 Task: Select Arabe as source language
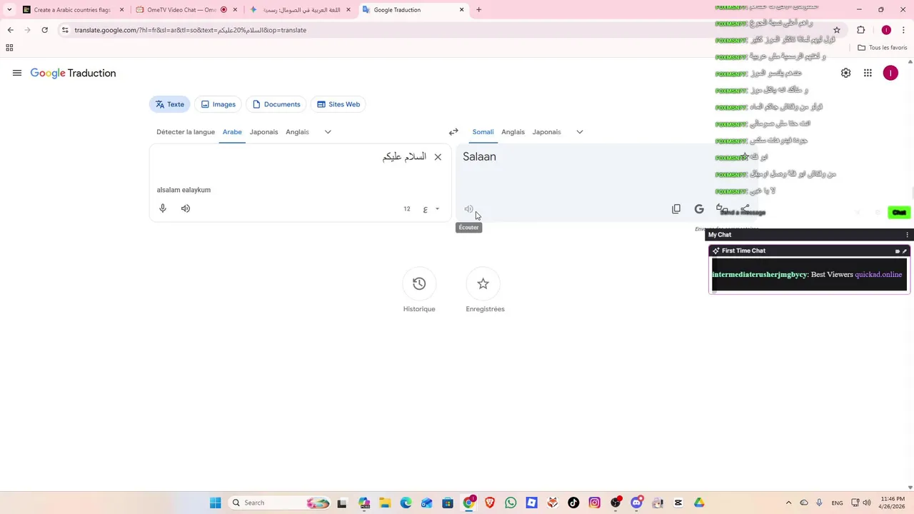pos(232,132)
